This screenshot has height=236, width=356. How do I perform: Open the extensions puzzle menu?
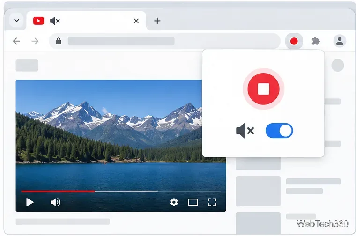point(316,41)
